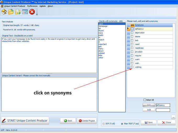
Task: Open the Update menu
Action: 42,6
